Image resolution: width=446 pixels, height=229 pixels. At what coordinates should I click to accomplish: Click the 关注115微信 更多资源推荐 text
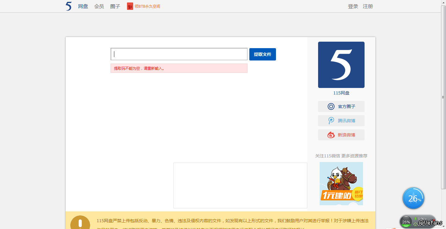tap(341, 156)
